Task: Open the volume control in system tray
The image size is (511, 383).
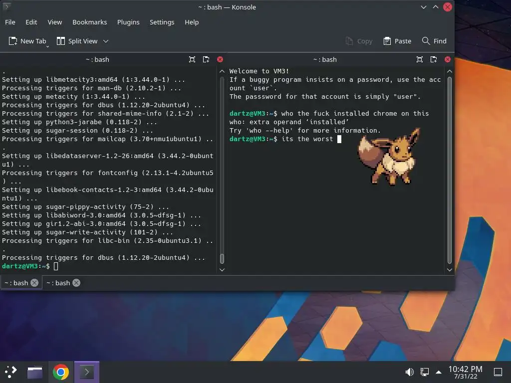Action: pos(409,372)
